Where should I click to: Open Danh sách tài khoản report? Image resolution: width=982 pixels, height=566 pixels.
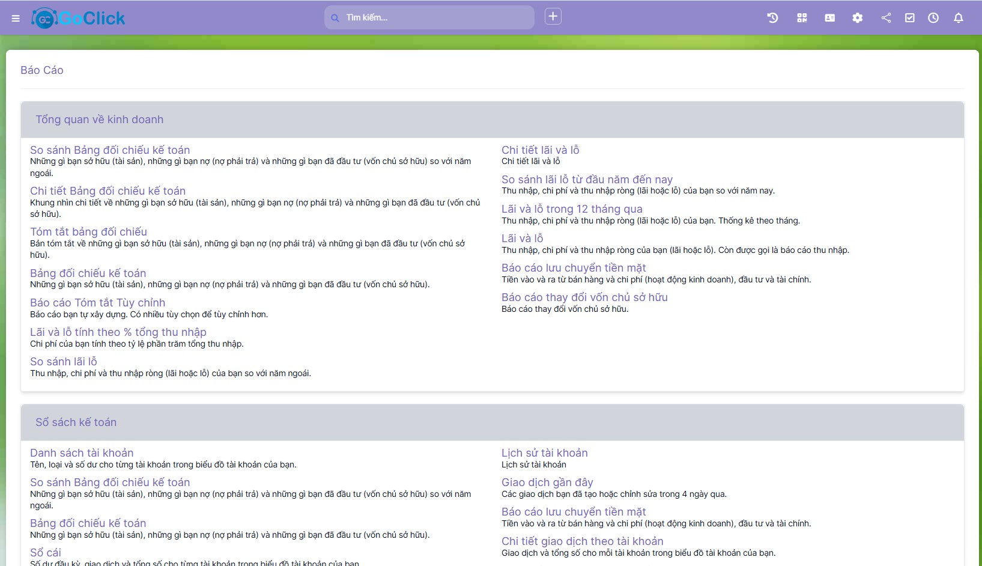pos(82,453)
